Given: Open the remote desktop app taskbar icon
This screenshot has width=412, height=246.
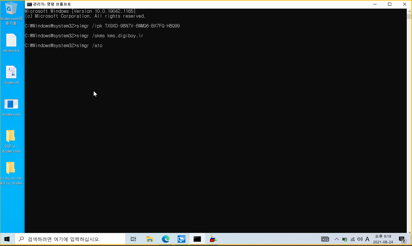Looking at the screenshot, I should point(181,239).
